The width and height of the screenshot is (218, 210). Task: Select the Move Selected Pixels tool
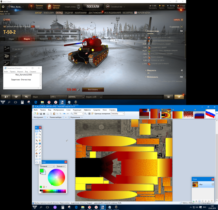(x=40, y=131)
